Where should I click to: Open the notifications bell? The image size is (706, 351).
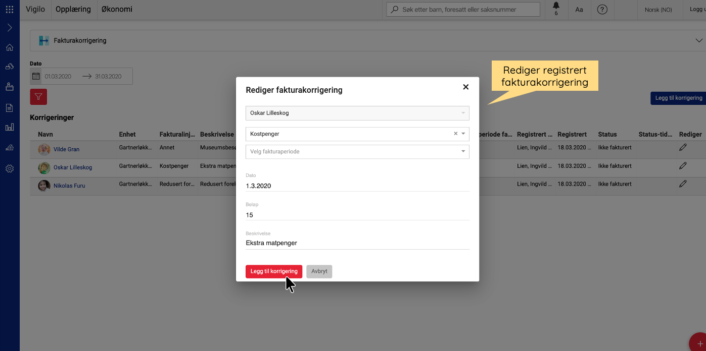pyautogui.click(x=556, y=7)
